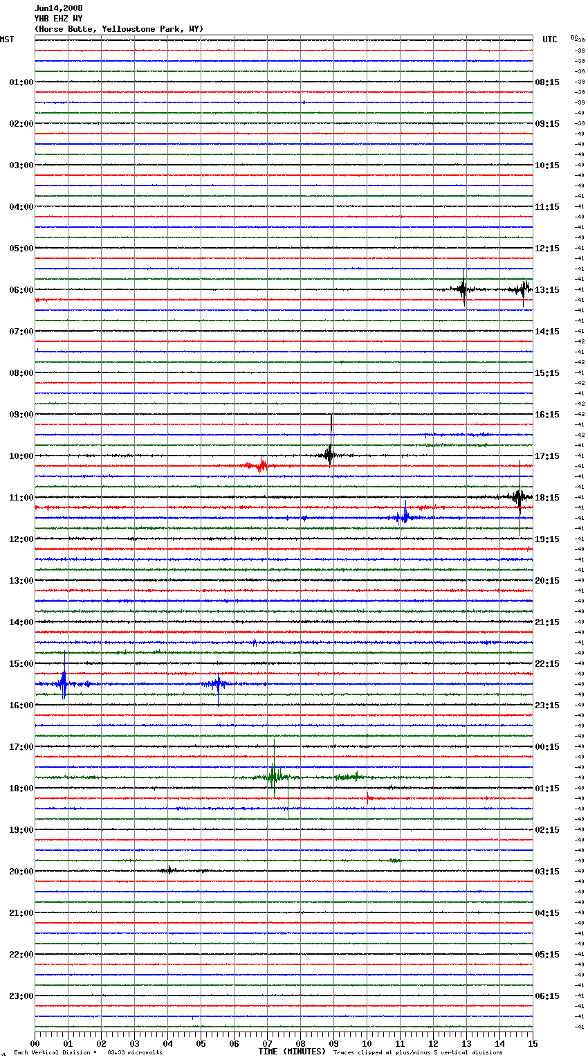Click the 18:15 UTC time label
Image resolution: width=588 pixels, height=1062 pixels.
547,498
